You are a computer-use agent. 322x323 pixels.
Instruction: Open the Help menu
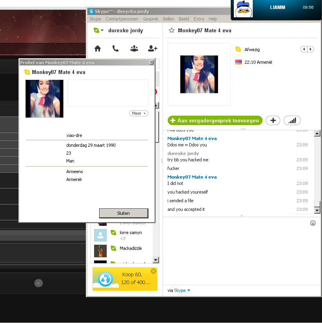pos(213,19)
